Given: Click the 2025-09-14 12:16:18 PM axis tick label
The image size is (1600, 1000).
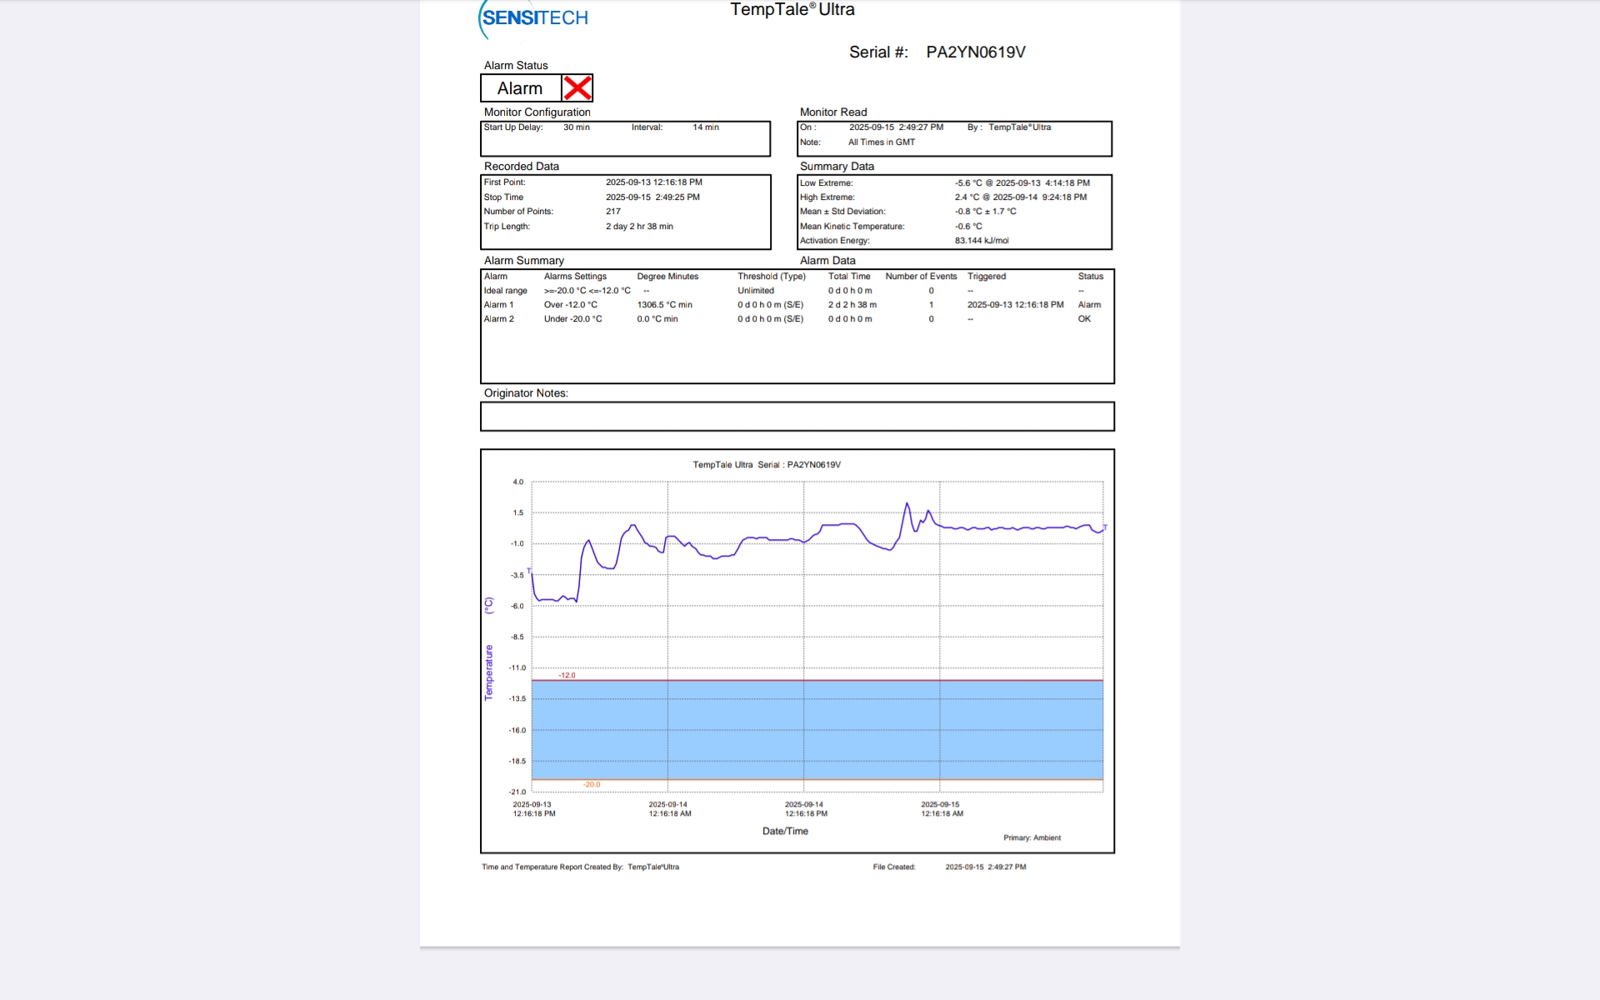Looking at the screenshot, I should click(x=805, y=809).
